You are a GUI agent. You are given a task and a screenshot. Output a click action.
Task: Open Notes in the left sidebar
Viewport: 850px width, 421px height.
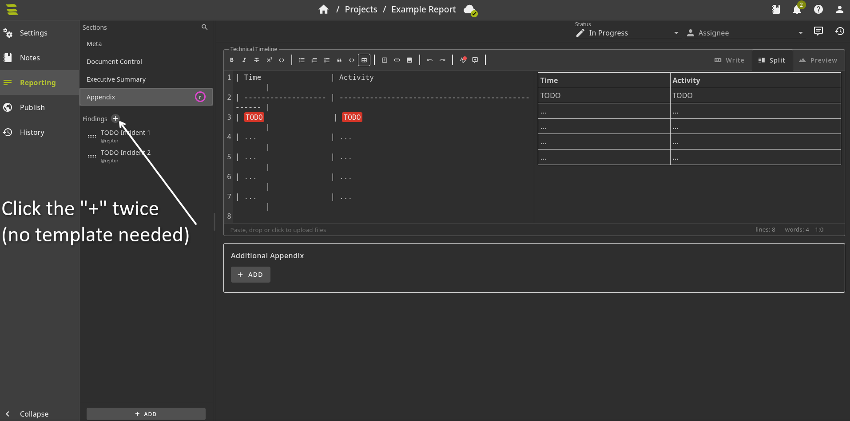(x=40, y=58)
